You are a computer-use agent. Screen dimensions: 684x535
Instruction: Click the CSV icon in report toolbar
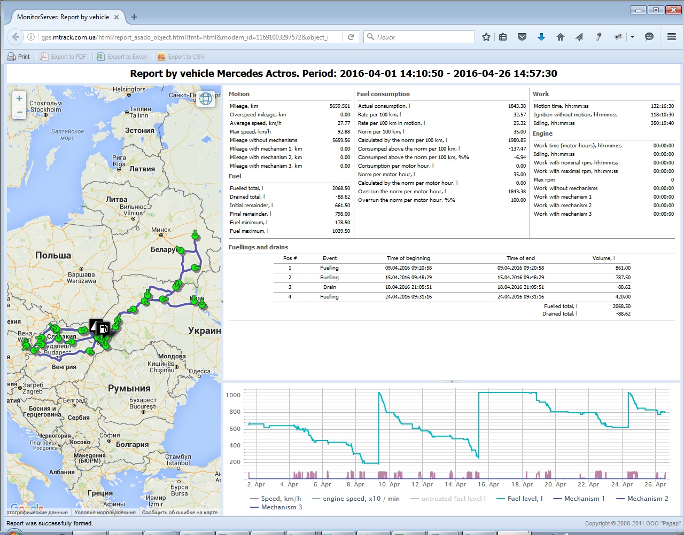pyautogui.click(x=161, y=57)
